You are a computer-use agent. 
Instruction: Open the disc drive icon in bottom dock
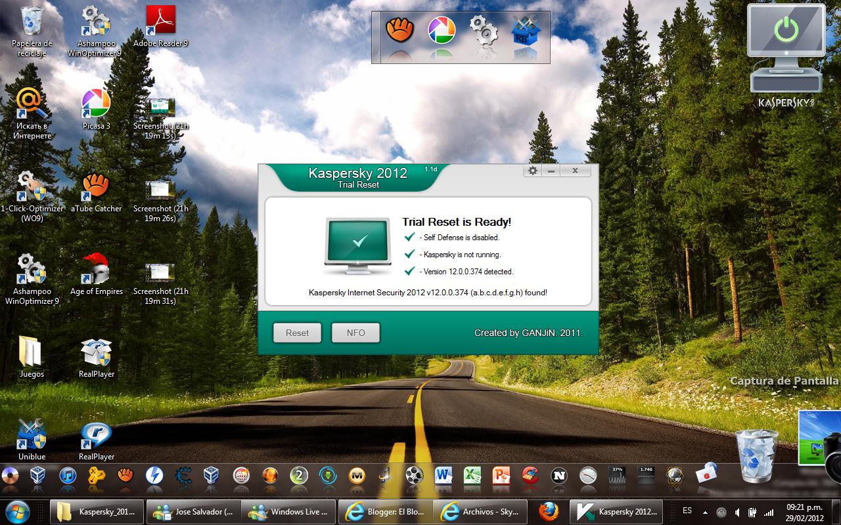pyautogui.click(x=9, y=475)
